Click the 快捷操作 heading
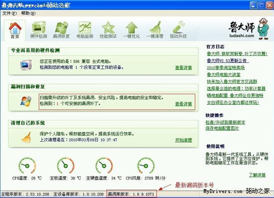274x198 pixels. click(x=215, y=115)
